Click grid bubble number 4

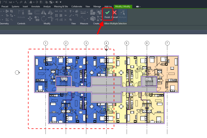coord(106,43)
